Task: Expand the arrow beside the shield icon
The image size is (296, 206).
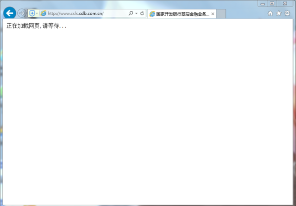Action: pyautogui.click(x=37, y=13)
